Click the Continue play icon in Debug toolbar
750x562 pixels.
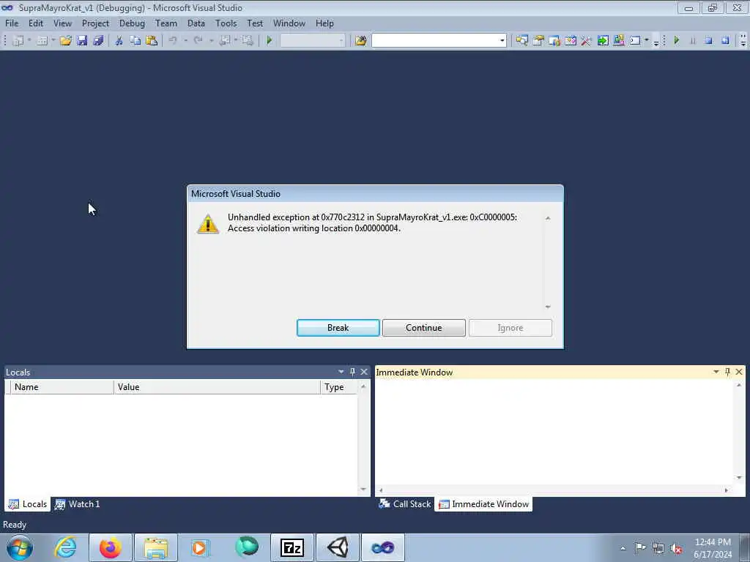coord(676,41)
